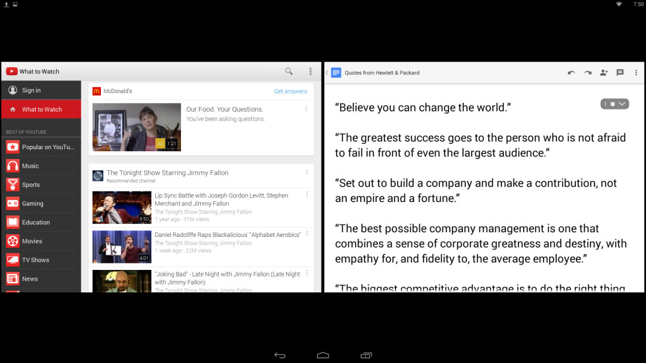Image resolution: width=646 pixels, height=363 pixels.
Task: Undo last edit in Docs
Action: click(x=571, y=73)
